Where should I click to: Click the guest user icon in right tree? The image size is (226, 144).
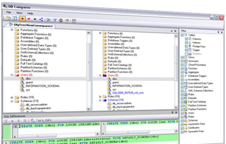click(x=109, y=83)
